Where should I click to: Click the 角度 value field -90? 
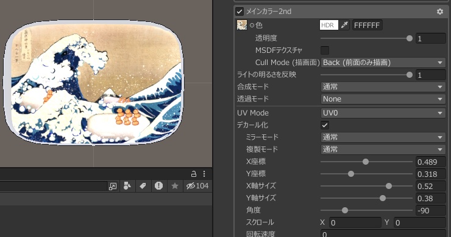pos(431,211)
